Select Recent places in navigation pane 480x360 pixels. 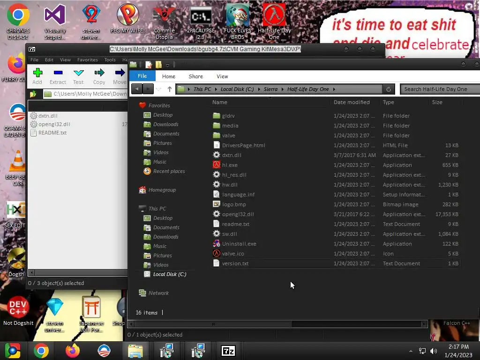[x=169, y=171]
